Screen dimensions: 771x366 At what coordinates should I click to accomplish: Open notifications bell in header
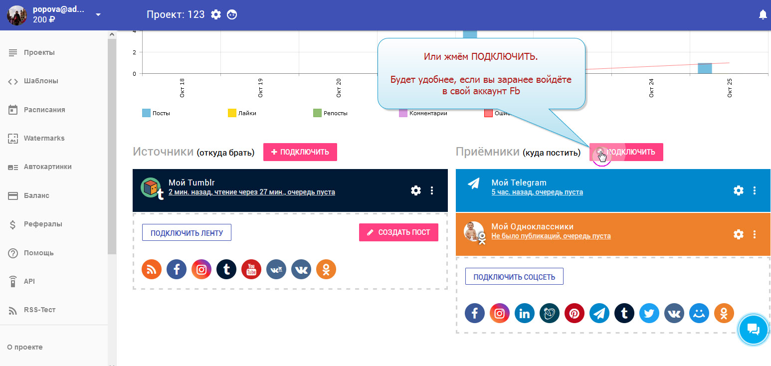[763, 15]
